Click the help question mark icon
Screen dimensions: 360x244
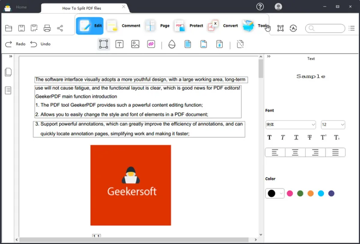click(x=260, y=6)
